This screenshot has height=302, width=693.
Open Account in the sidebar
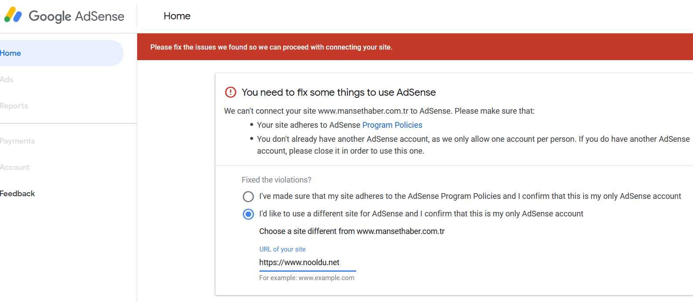15,167
